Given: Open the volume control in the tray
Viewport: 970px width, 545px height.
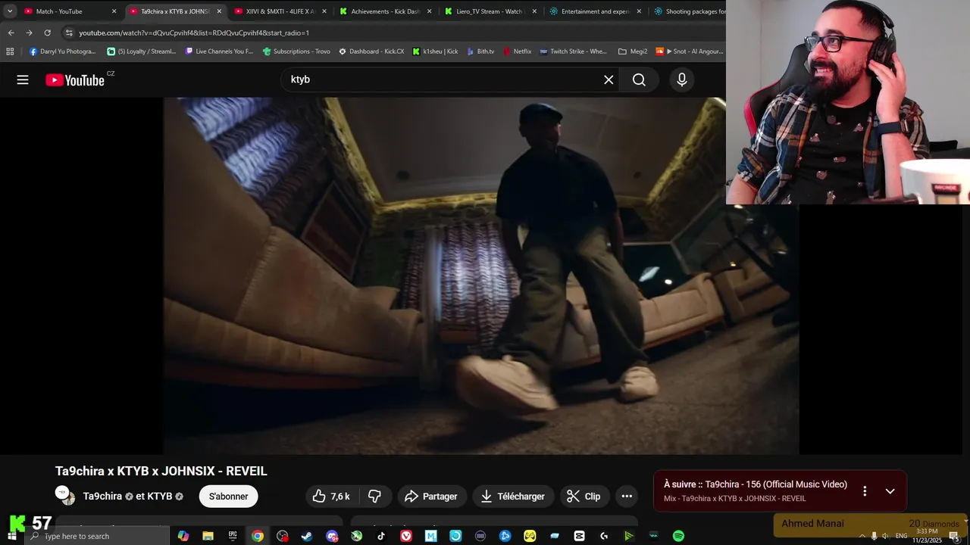Looking at the screenshot, I should point(885,536).
